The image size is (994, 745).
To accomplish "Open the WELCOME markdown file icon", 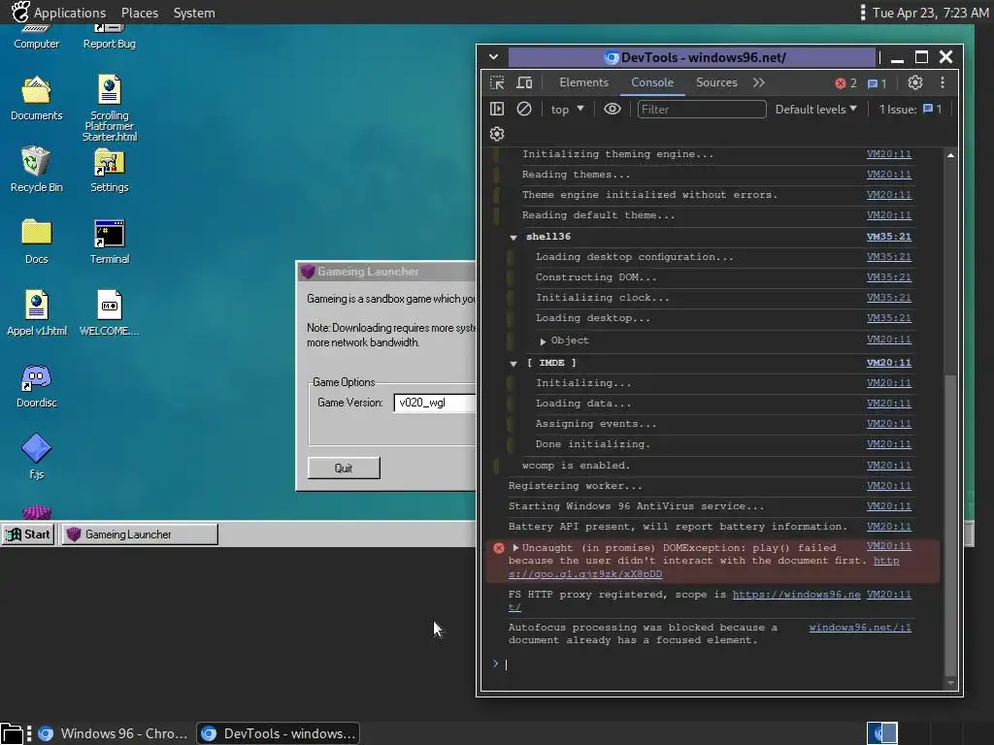I will [109, 312].
